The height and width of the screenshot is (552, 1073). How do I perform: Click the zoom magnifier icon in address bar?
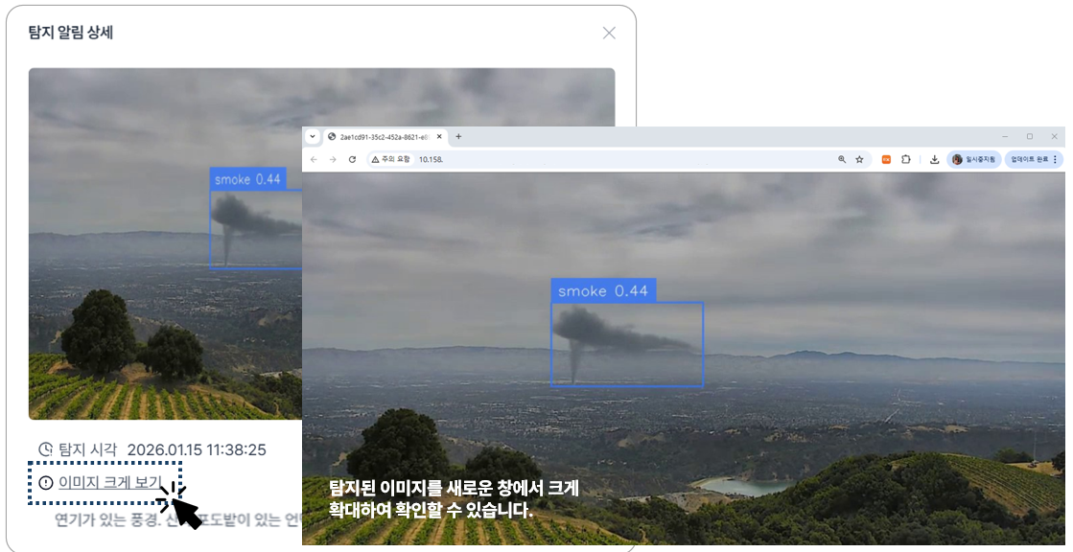point(842,159)
